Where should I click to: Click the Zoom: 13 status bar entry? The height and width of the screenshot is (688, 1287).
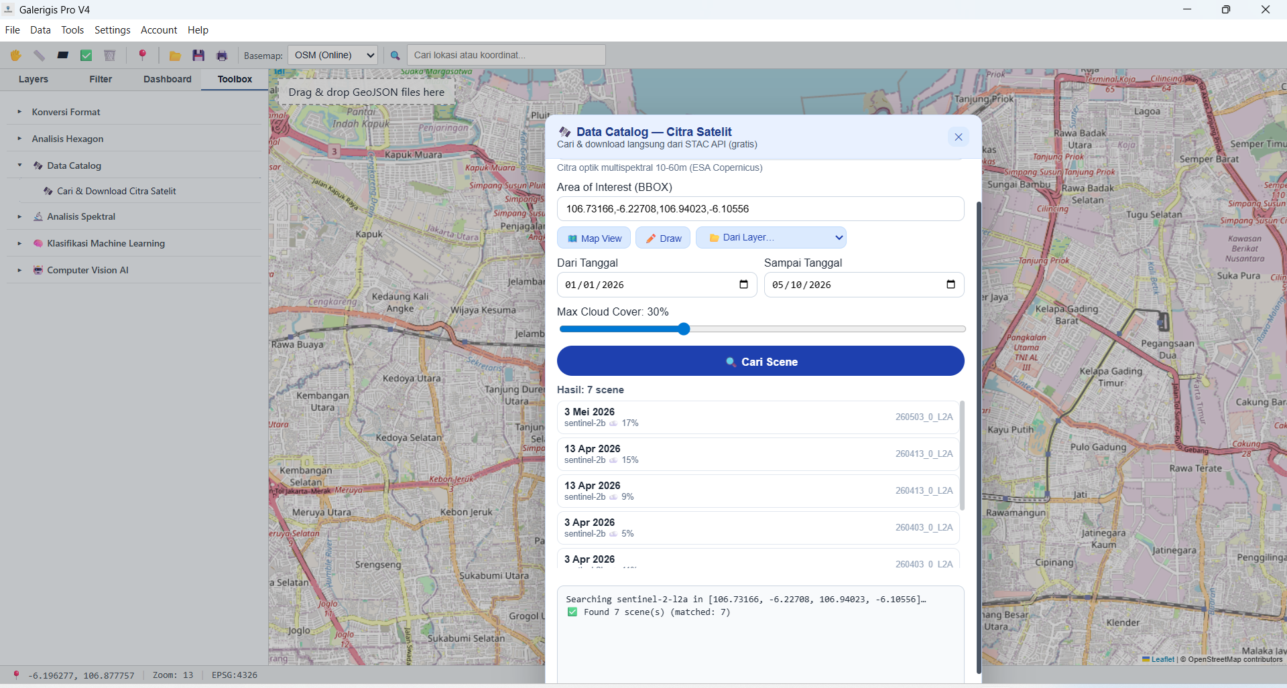click(173, 675)
